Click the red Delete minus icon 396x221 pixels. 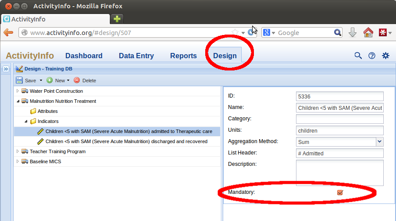tap(77, 81)
